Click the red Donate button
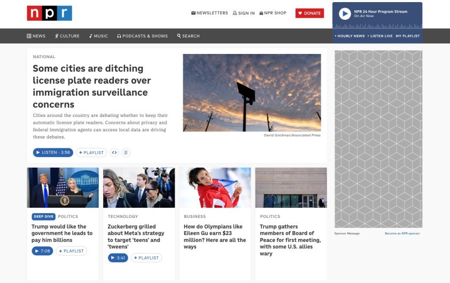Image resolution: width=450 pixels, height=283 pixels. (x=309, y=13)
